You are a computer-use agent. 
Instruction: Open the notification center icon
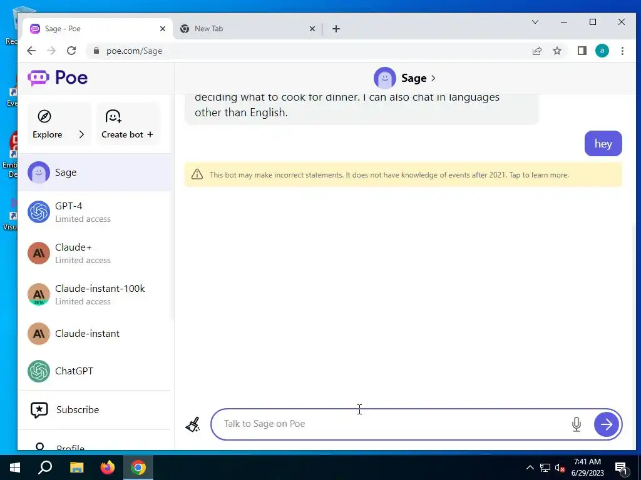pos(621,468)
